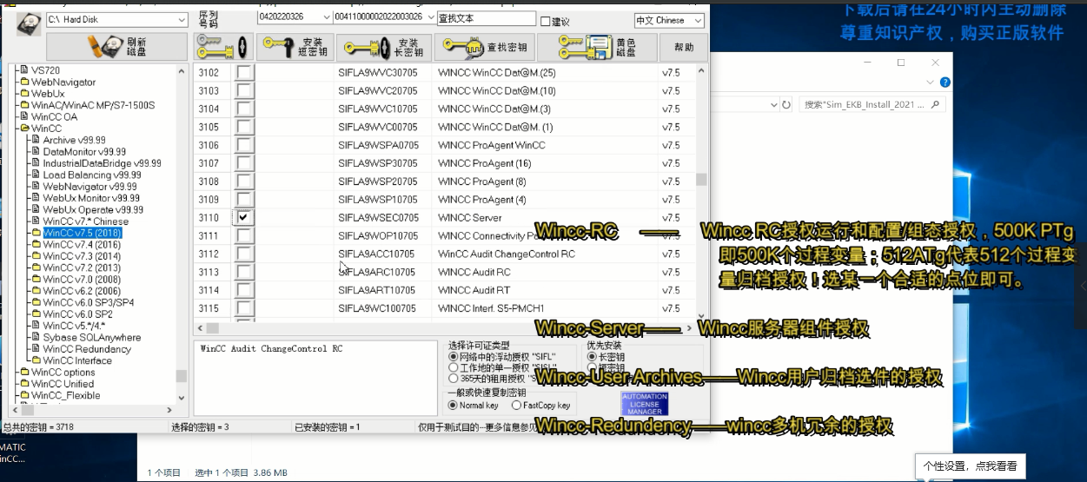Check row 3106 ProAgent WinCC checkbox
Viewport: 1087px width, 482px height.
click(x=244, y=145)
